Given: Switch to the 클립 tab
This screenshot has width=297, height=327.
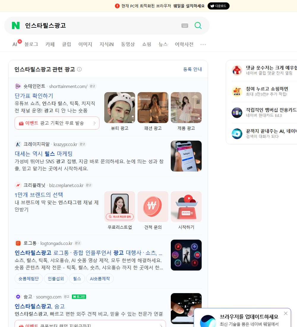Looking at the screenshot, I should click(67, 44).
